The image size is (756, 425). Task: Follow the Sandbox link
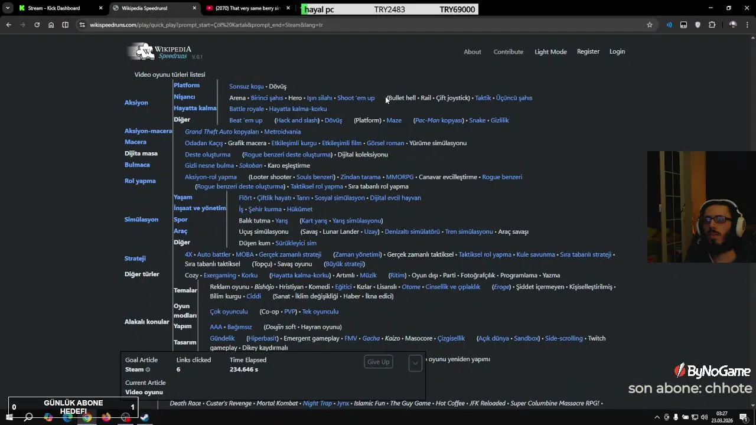[x=526, y=338]
